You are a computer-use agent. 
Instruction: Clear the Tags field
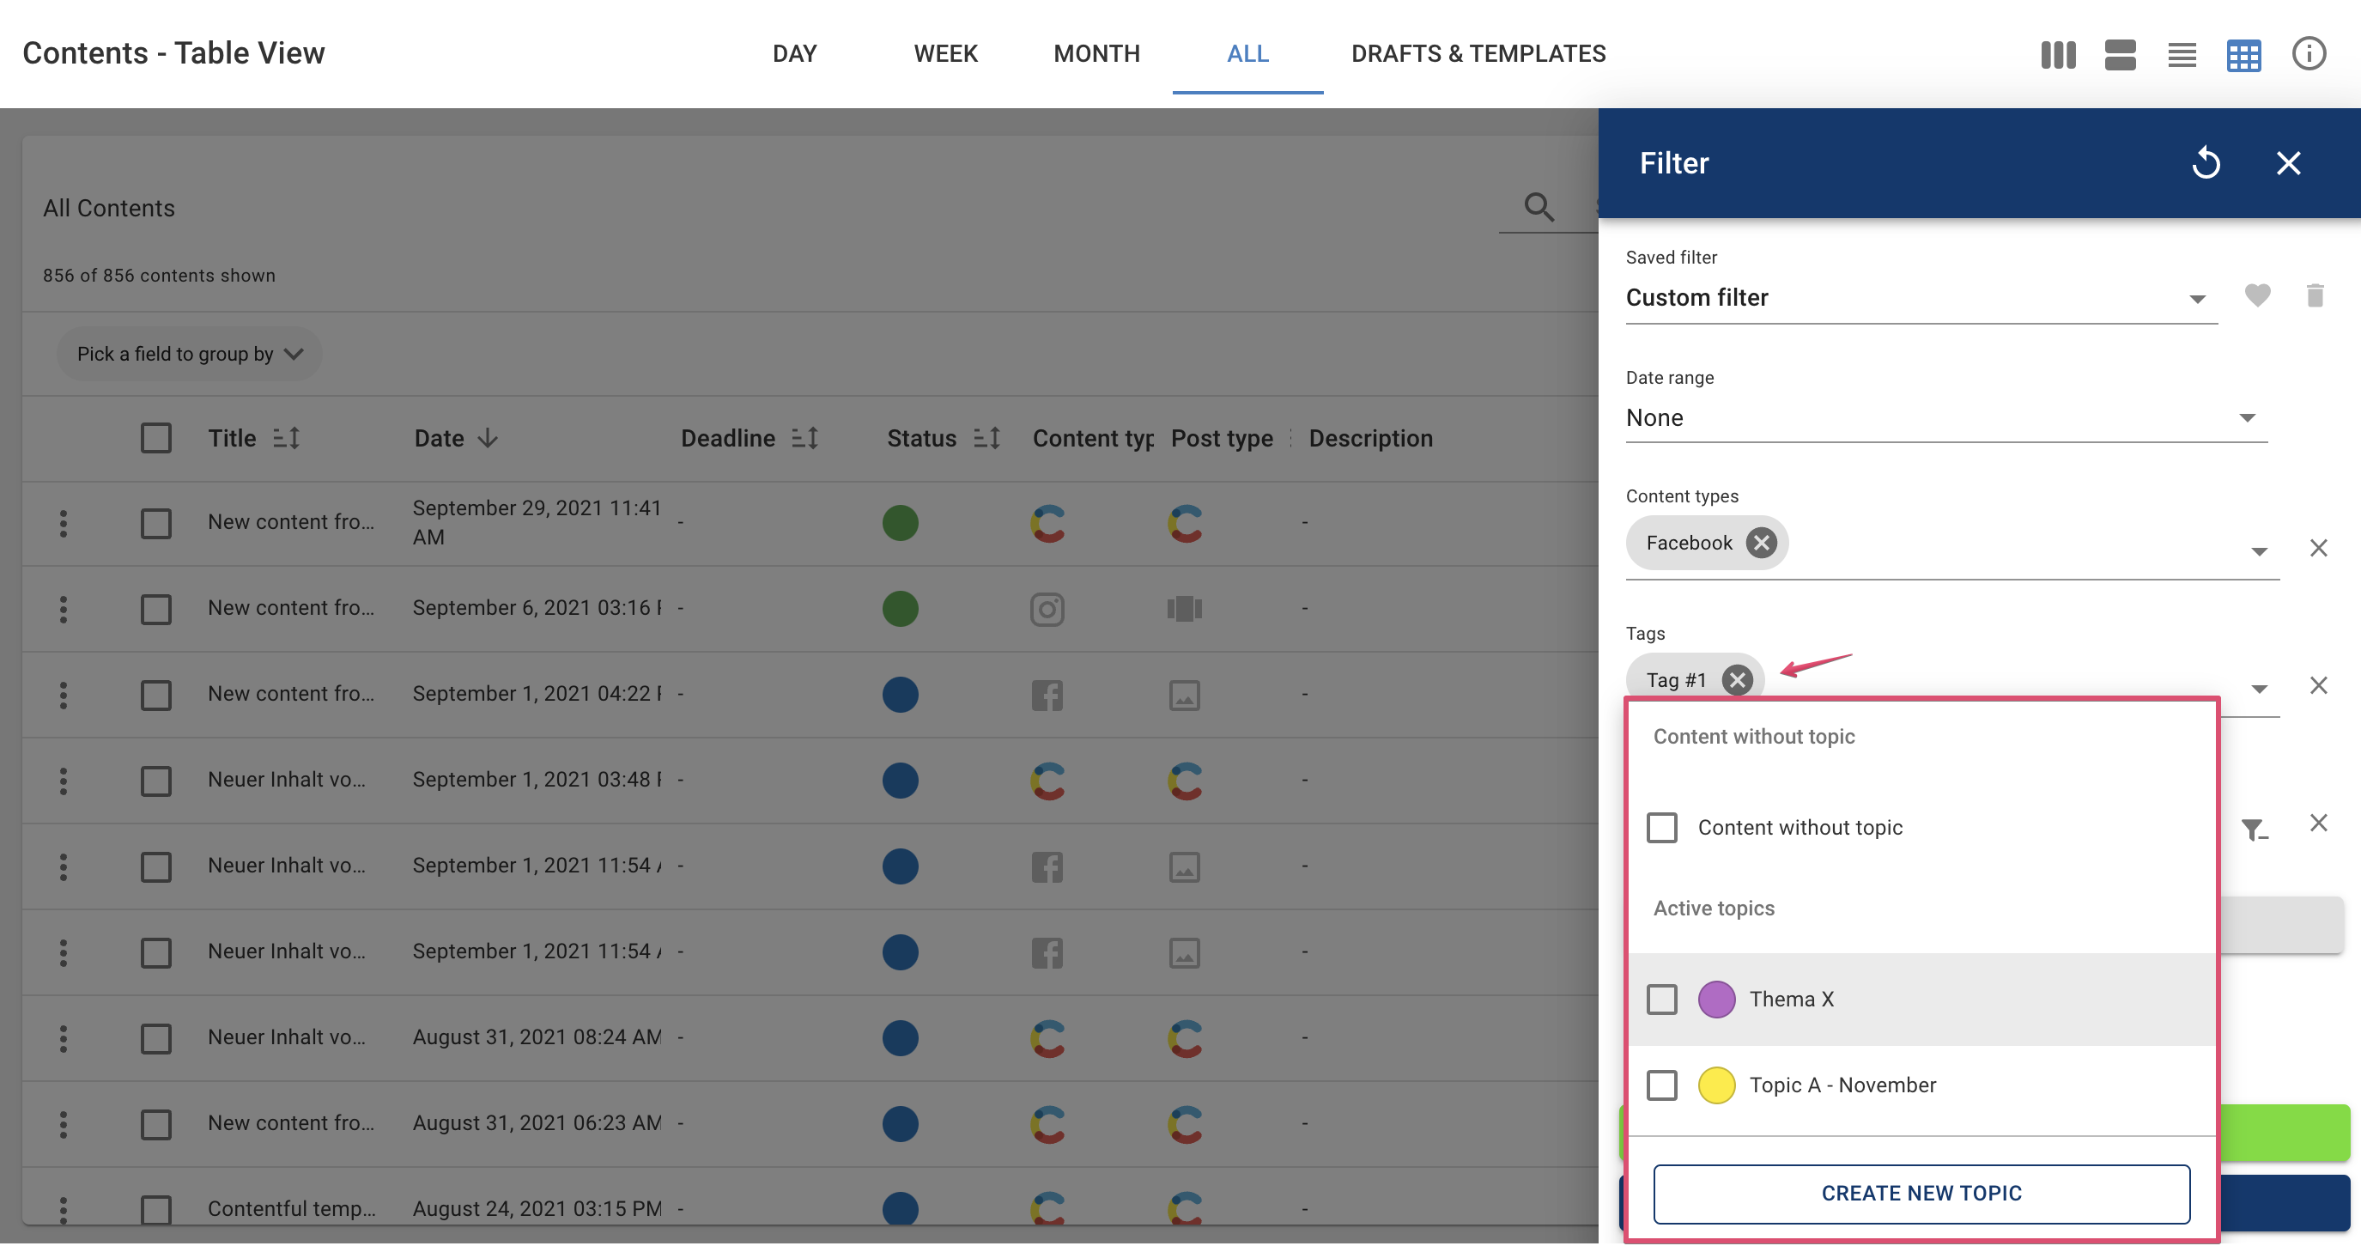point(2319,686)
